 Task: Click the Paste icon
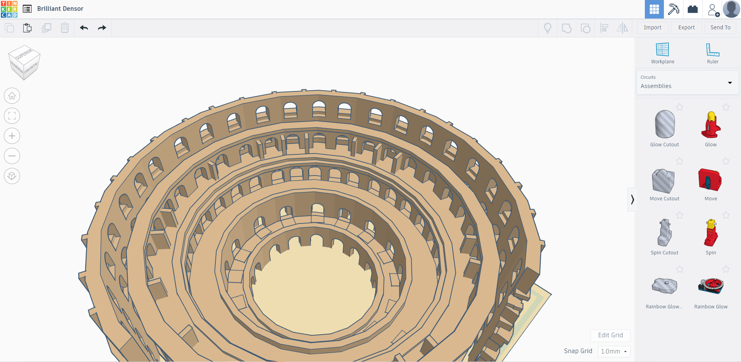coord(27,28)
